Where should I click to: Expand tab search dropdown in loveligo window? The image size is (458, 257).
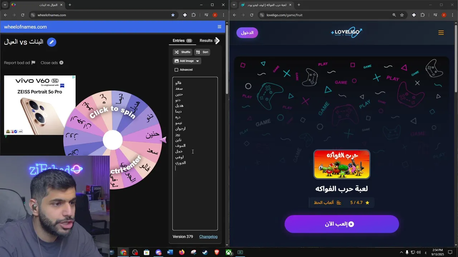(234, 5)
